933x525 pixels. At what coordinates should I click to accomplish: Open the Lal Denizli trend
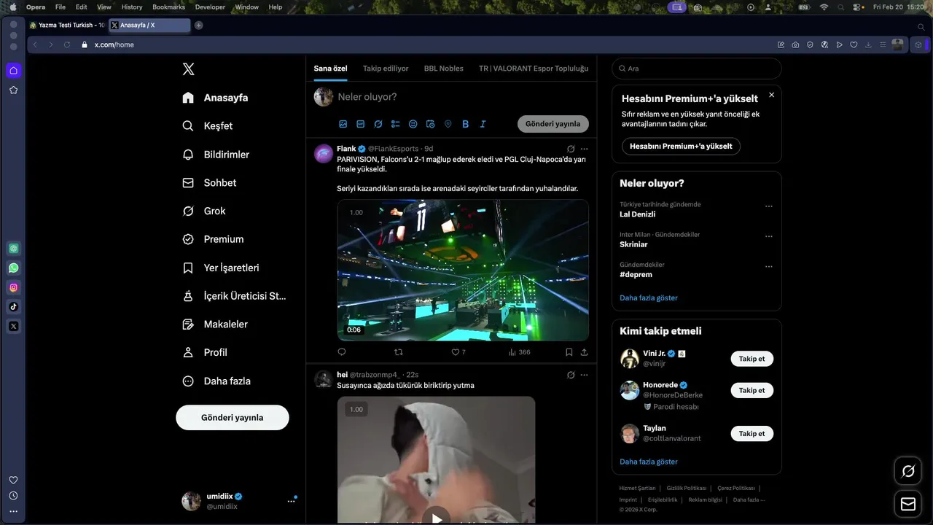pyautogui.click(x=638, y=214)
